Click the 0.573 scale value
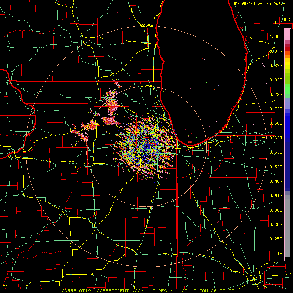This screenshot has height=293, width=293. pos(276,152)
